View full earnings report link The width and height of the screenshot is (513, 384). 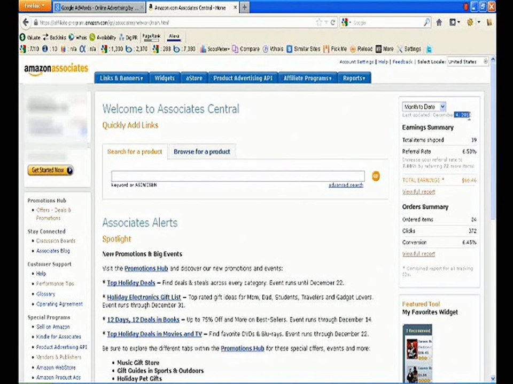tap(418, 191)
